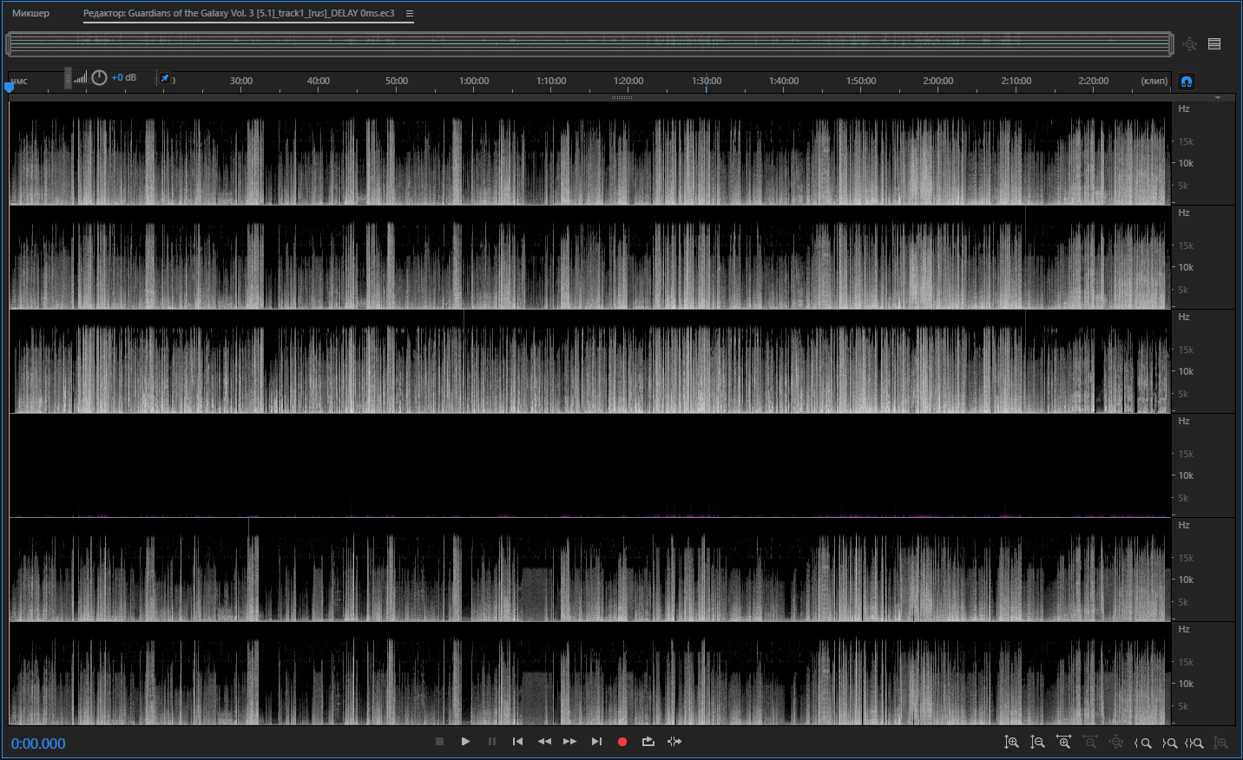Open the navigator list options icon
1243x760 pixels.
1214,44
